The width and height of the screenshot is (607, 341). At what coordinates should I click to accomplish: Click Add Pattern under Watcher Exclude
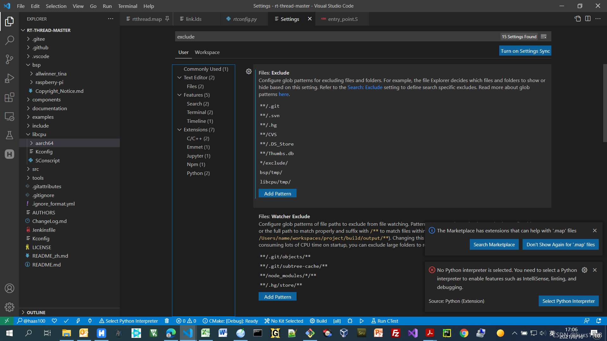278,297
